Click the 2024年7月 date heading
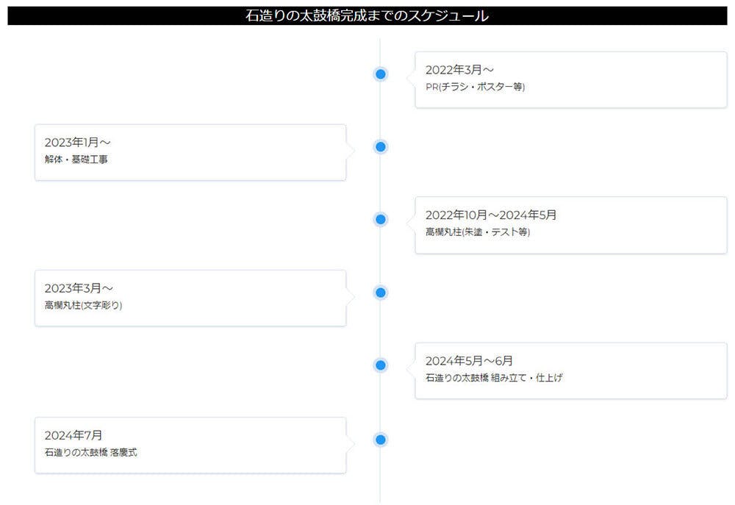 (x=73, y=435)
